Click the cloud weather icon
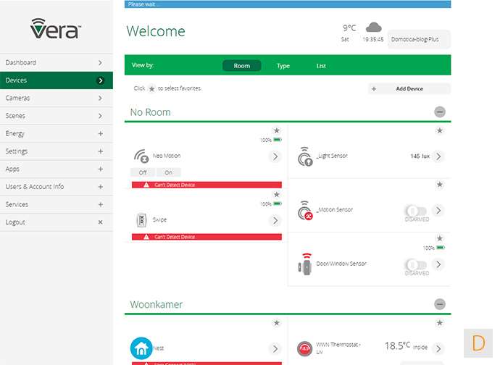Screen dimensions: 500x365 click(x=373, y=27)
